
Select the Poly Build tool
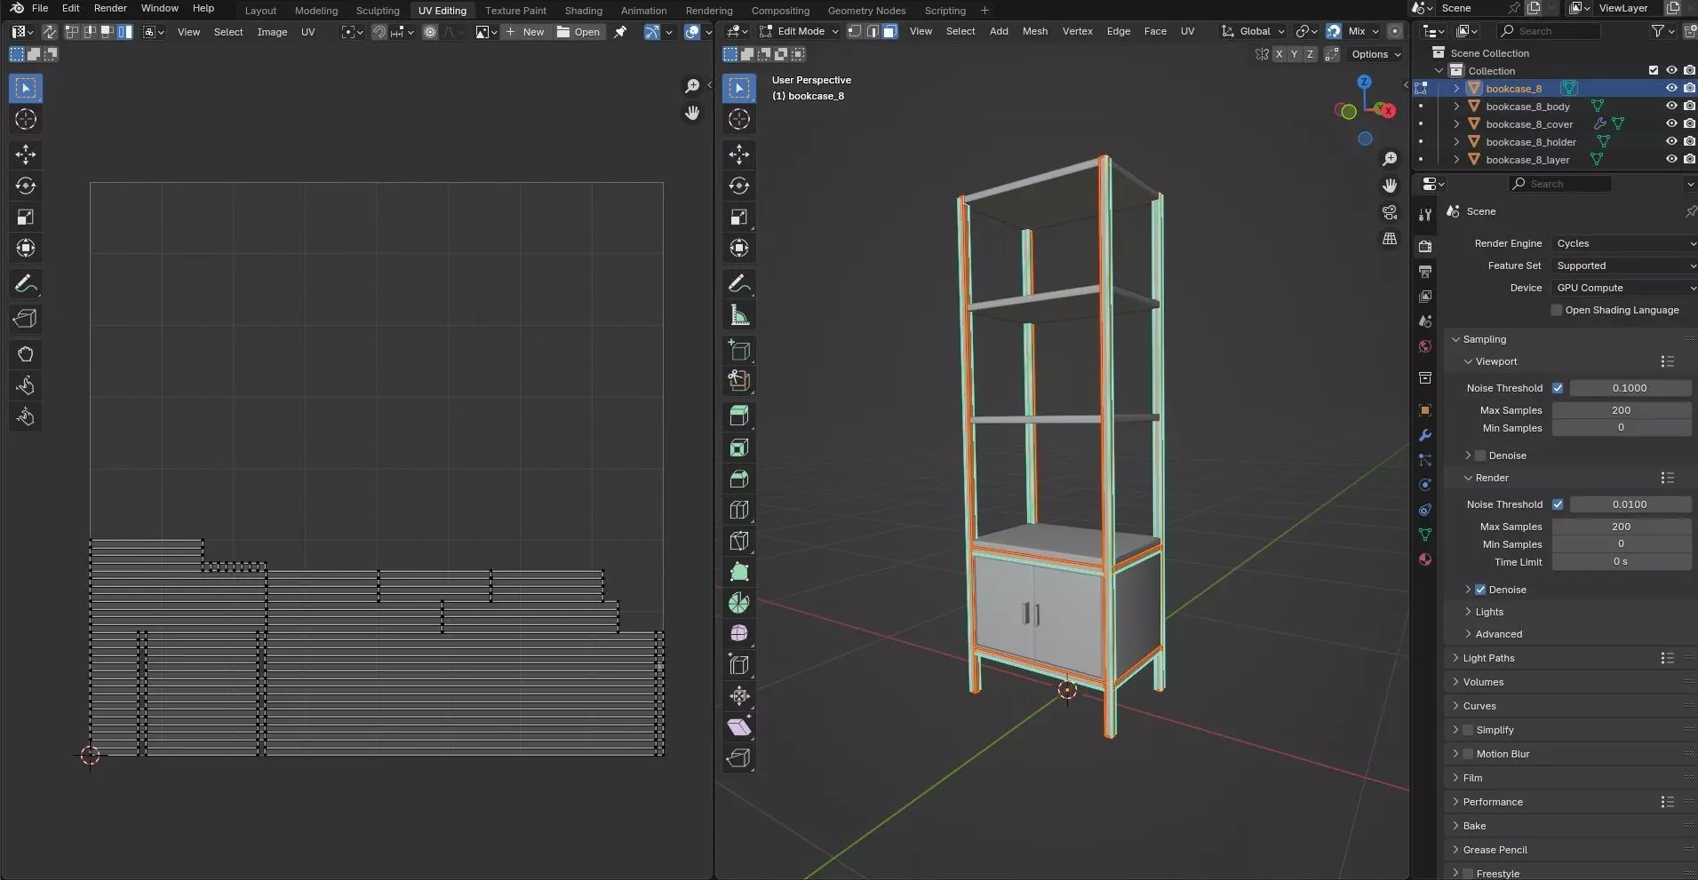pos(738,572)
